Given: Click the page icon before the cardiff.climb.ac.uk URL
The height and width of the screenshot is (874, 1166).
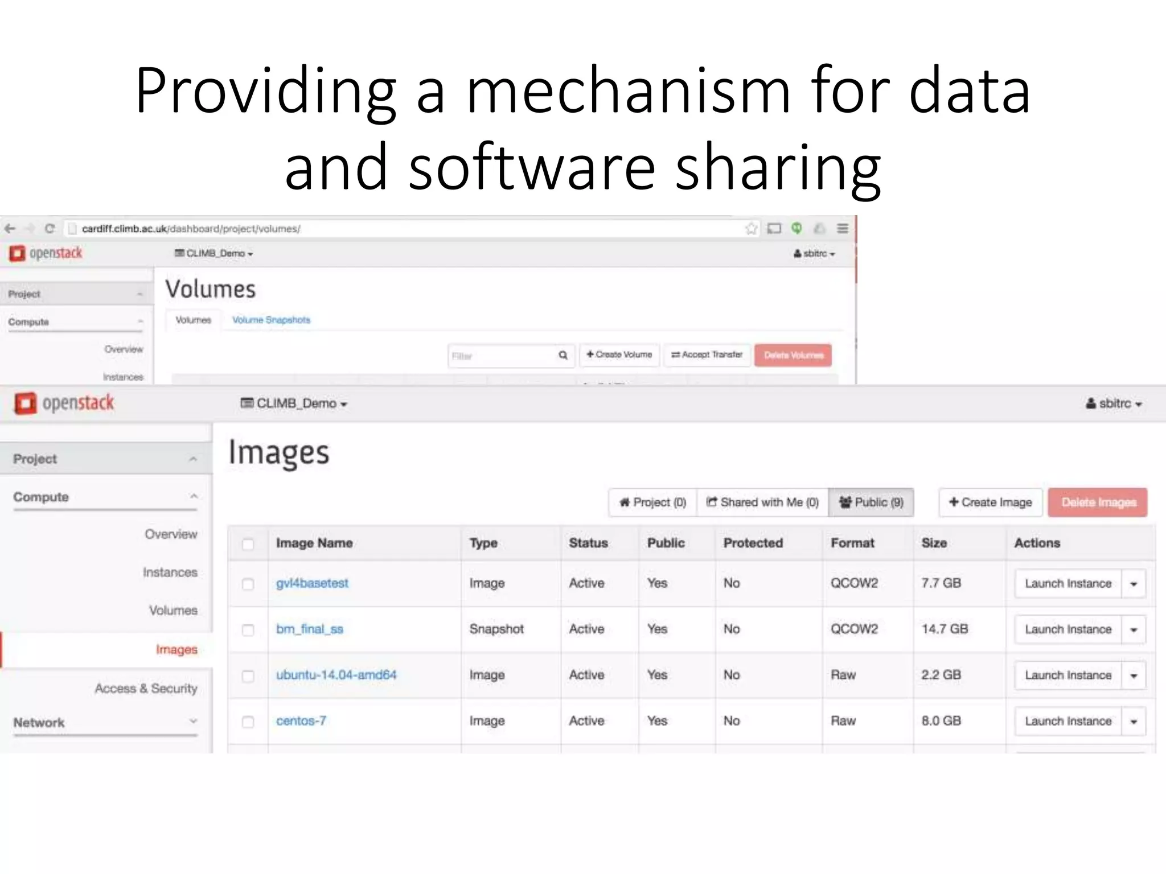Looking at the screenshot, I should click(x=72, y=229).
